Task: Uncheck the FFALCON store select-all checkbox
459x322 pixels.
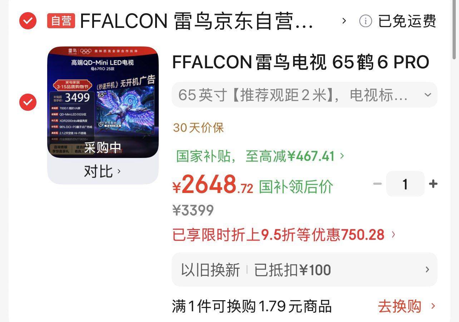Action: click(28, 21)
